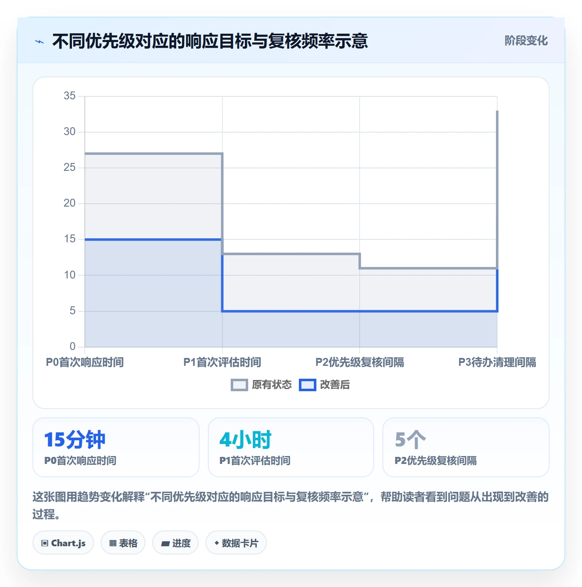Click the 35 y-axis tick label

pos(69,96)
